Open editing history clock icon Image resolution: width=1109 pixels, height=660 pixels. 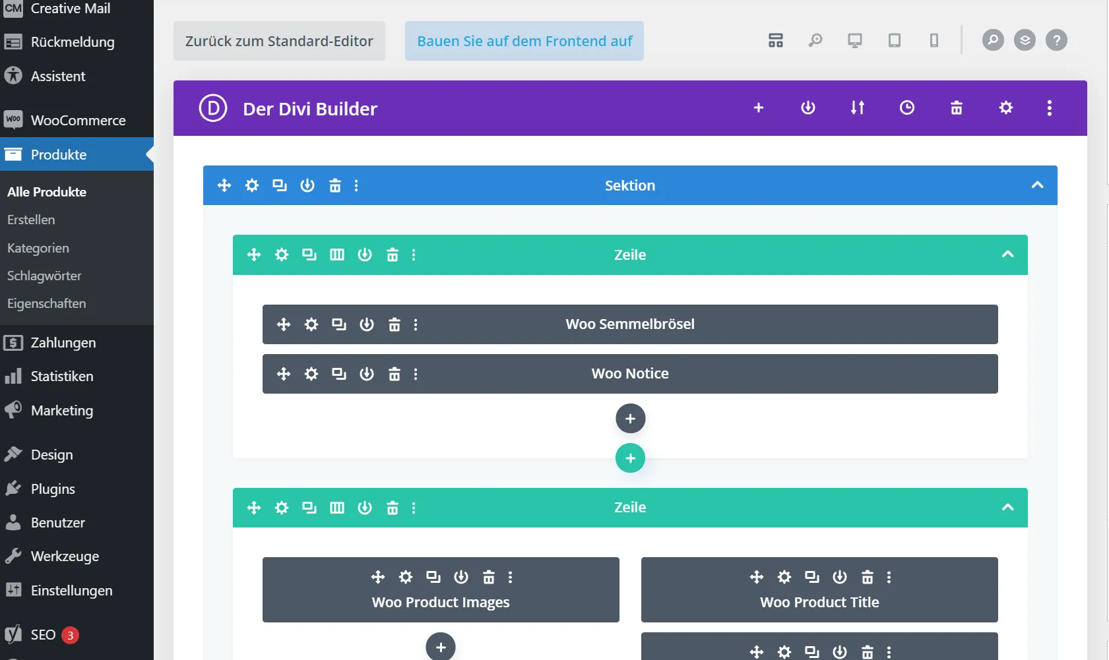pyautogui.click(x=907, y=107)
